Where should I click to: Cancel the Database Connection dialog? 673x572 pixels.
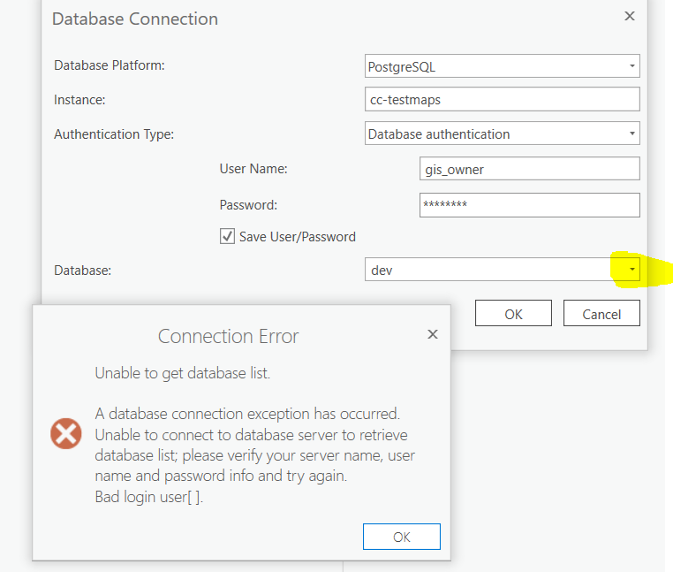(x=601, y=314)
